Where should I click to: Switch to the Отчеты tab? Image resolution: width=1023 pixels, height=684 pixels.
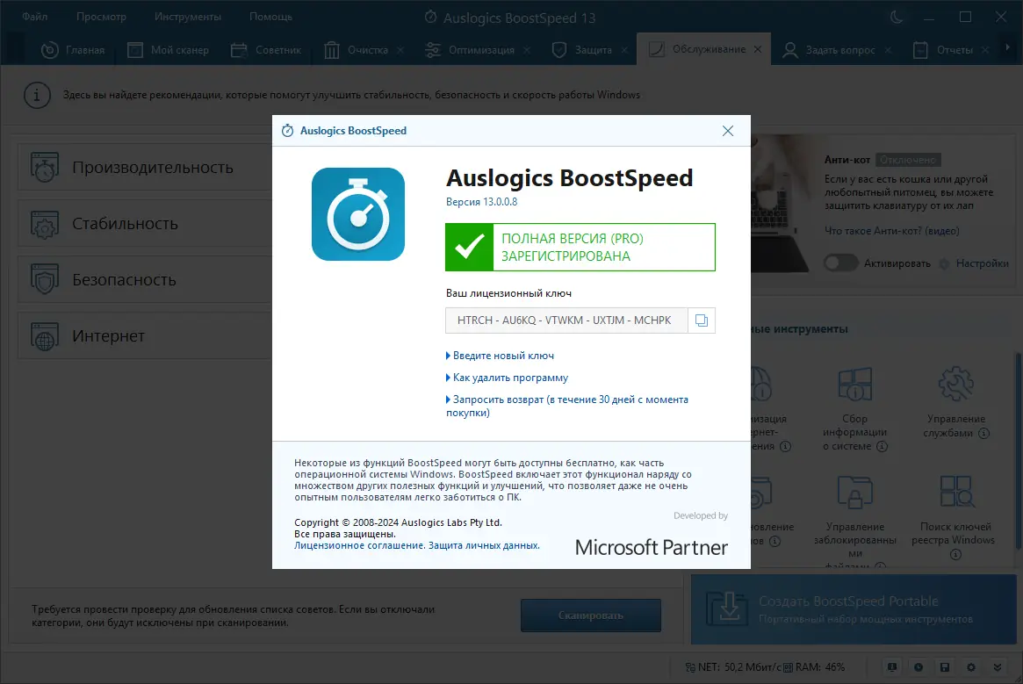click(x=943, y=49)
